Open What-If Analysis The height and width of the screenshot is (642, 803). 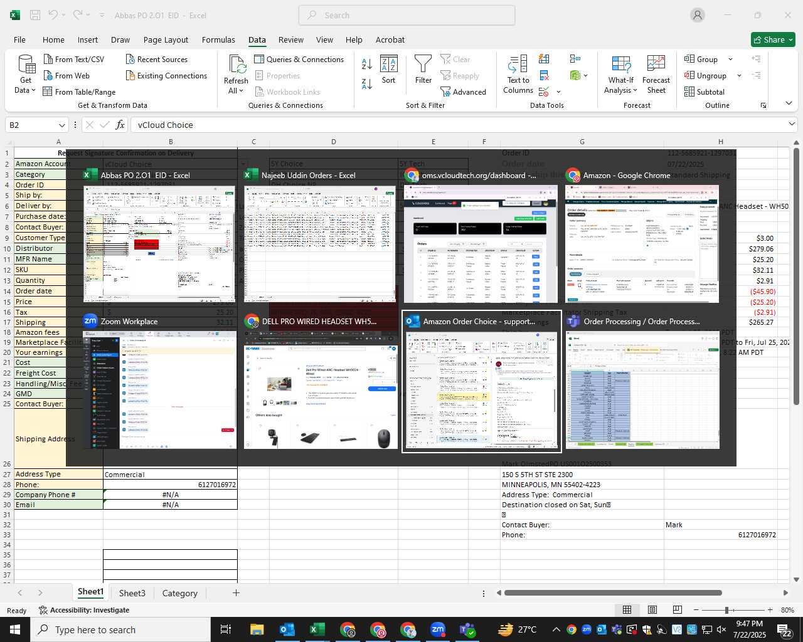tap(620, 75)
